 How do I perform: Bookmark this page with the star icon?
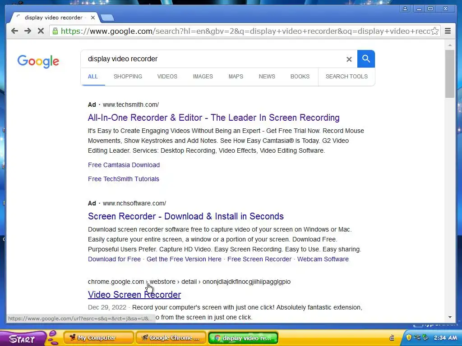point(434,31)
